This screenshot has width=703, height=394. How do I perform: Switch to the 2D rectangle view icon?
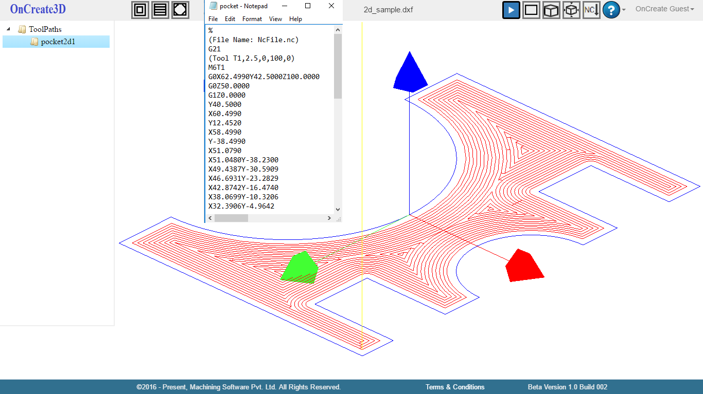click(531, 10)
